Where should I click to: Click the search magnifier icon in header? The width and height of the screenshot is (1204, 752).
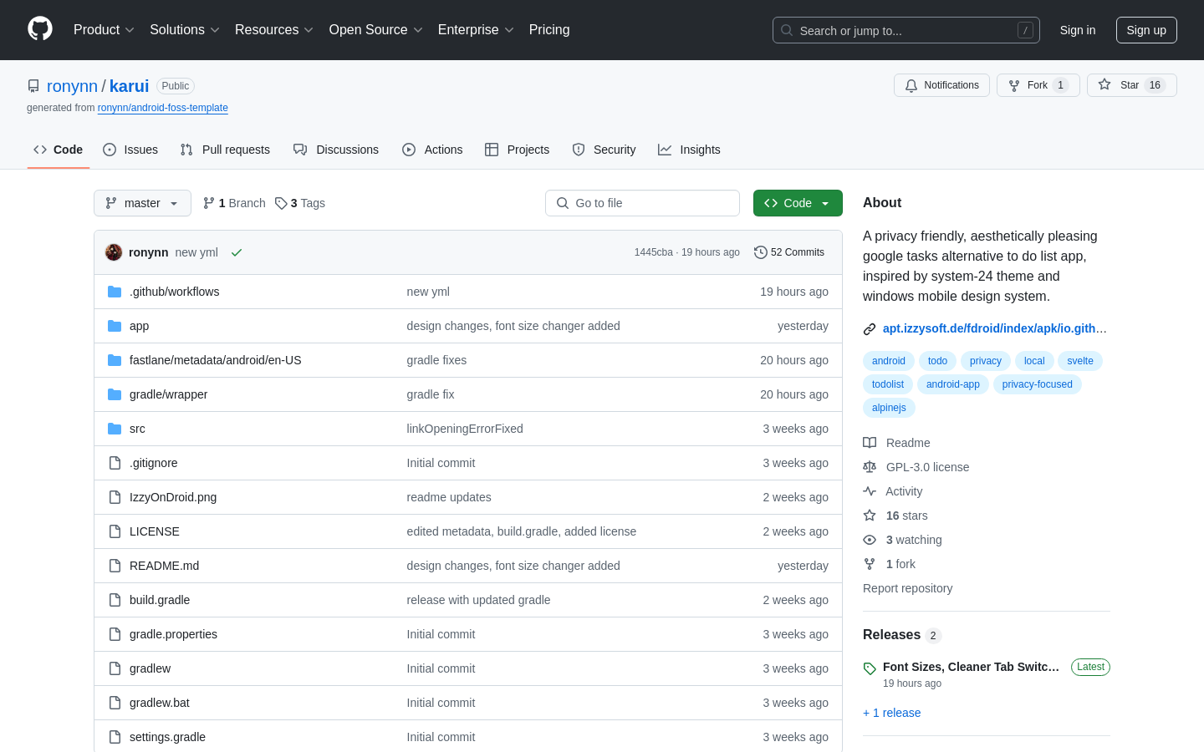pyautogui.click(x=787, y=30)
